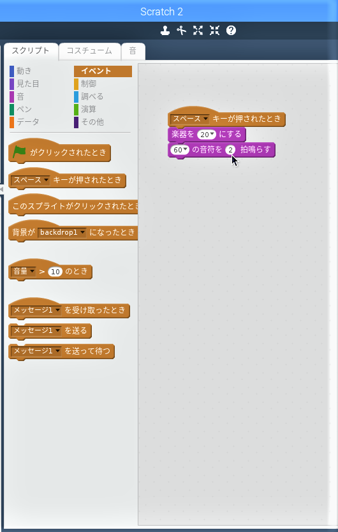Open the backdrop1 dropdown in 背景が block
Image resolution: width=338 pixels, height=532 pixels.
click(62, 233)
